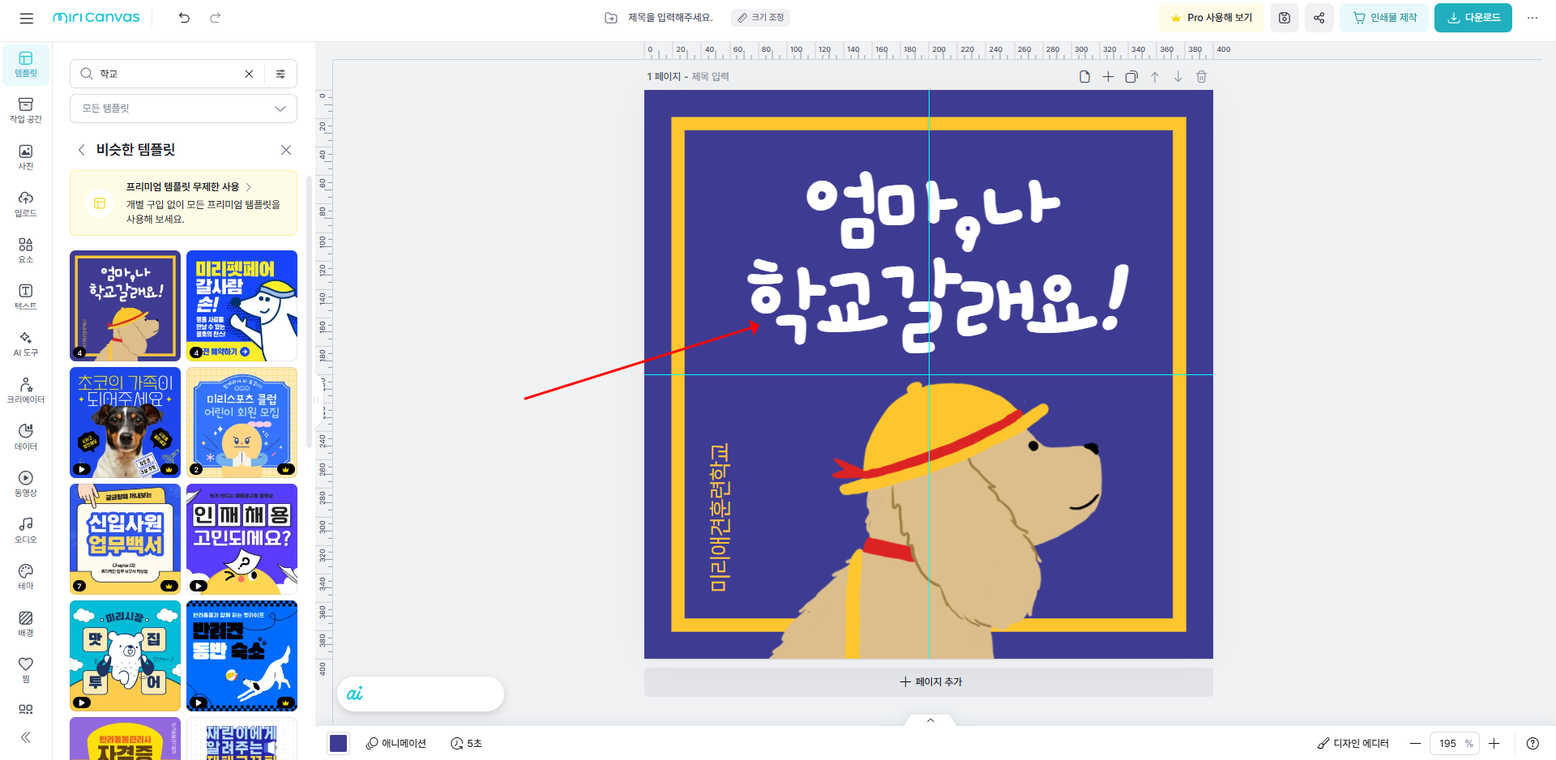Click the 인쇄물 제작 button
The width and height of the screenshot is (1556, 760).
pos(1384,18)
